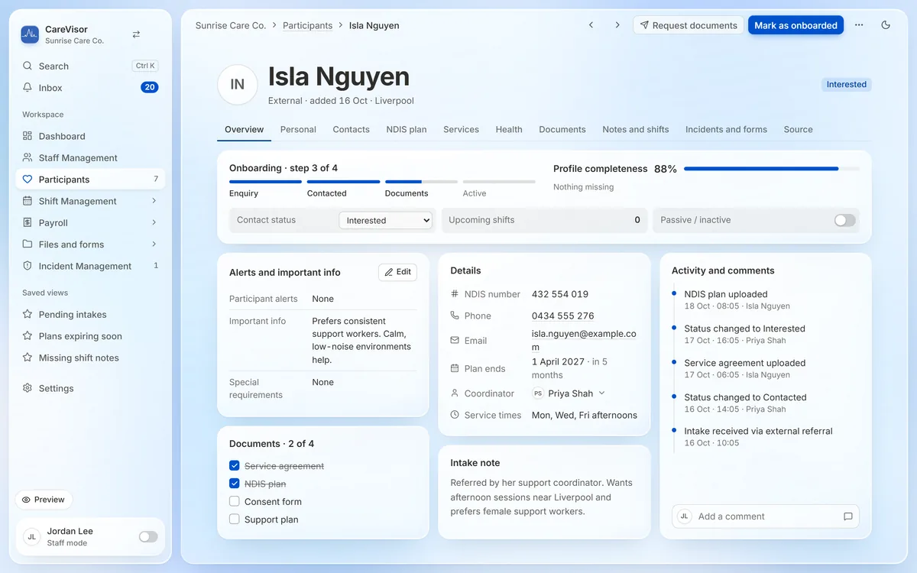The width and height of the screenshot is (917, 573).
Task: Open the Incidents and forms tab
Action: click(726, 129)
